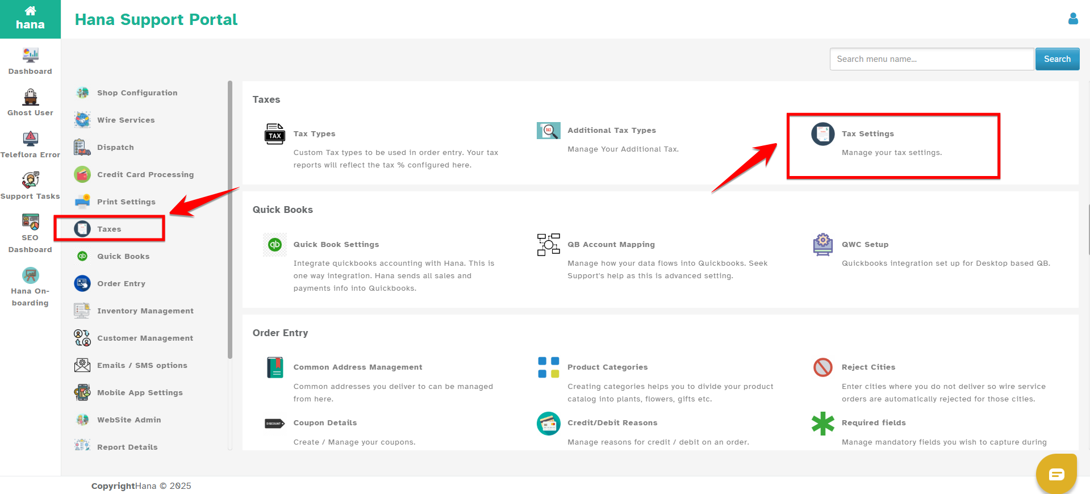Open the QB Account Mapping link
The width and height of the screenshot is (1090, 494).
pos(611,244)
